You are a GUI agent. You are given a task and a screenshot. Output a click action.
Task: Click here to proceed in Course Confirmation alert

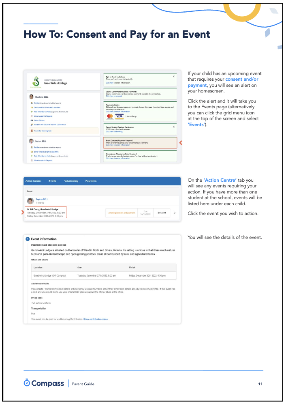tap(114, 96)
